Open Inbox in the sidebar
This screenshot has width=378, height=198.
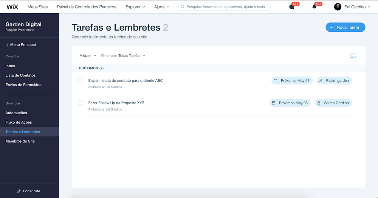pos(10,66)
